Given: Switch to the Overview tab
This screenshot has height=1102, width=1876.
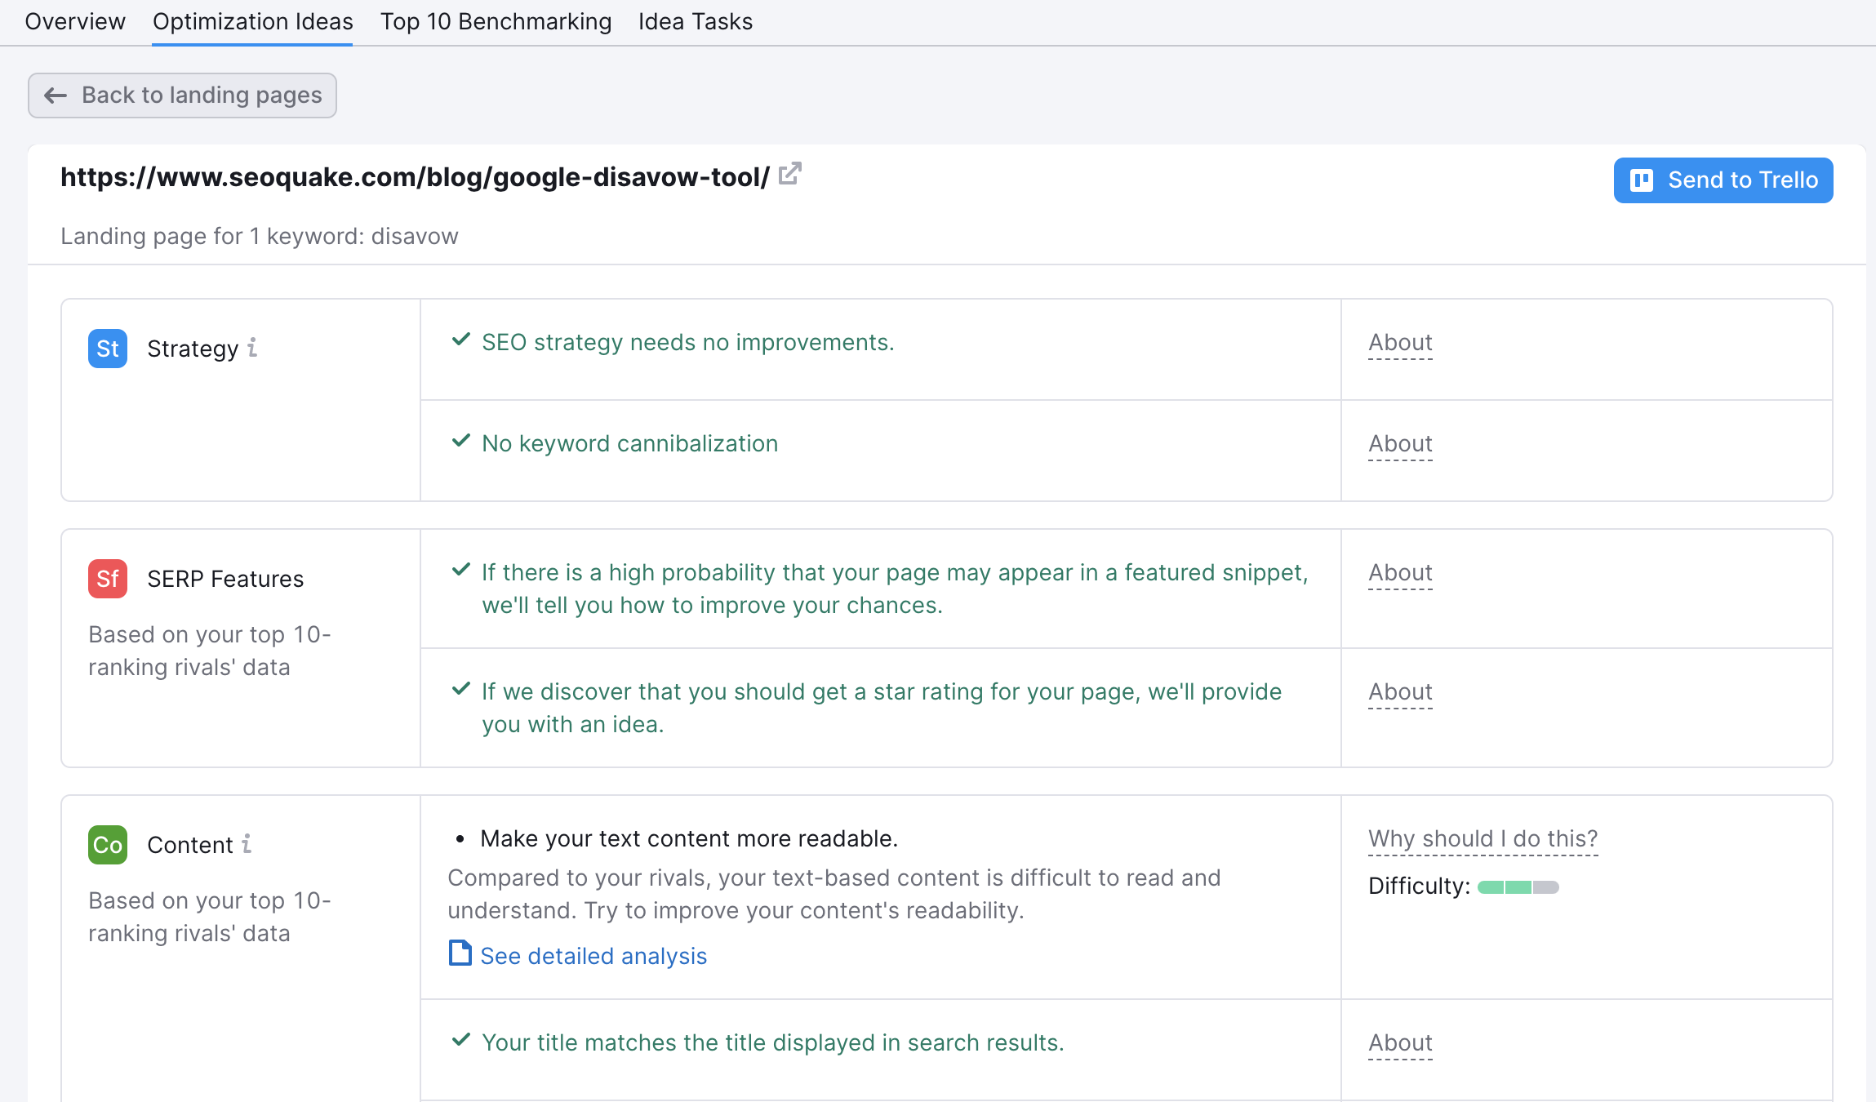Looking at the screenshot, I should 75,21.
